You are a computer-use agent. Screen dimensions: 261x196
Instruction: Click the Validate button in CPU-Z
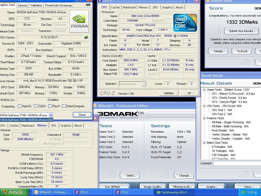[168, 93]
